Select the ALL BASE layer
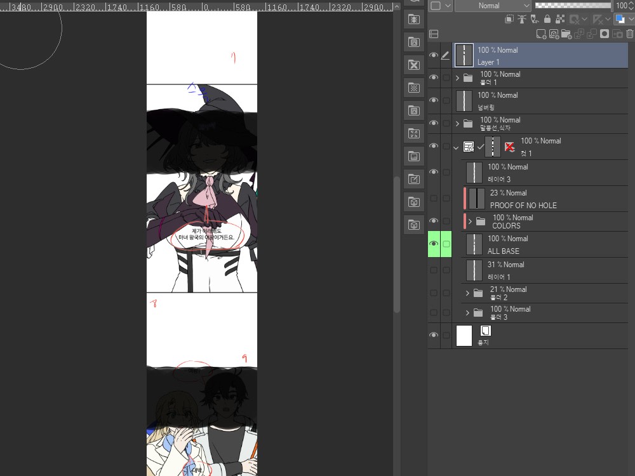Viewport: 635px width, 476px height. (x=545, y=244)
